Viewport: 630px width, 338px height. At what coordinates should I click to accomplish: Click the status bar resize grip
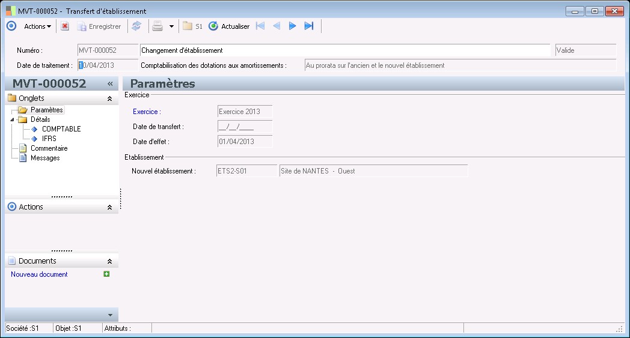pos(619,329)
